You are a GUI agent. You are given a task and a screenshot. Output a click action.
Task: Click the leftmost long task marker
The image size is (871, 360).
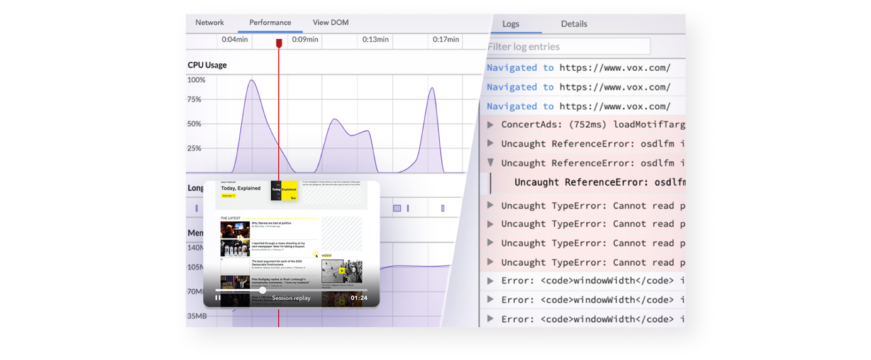(x=197, y=208)
